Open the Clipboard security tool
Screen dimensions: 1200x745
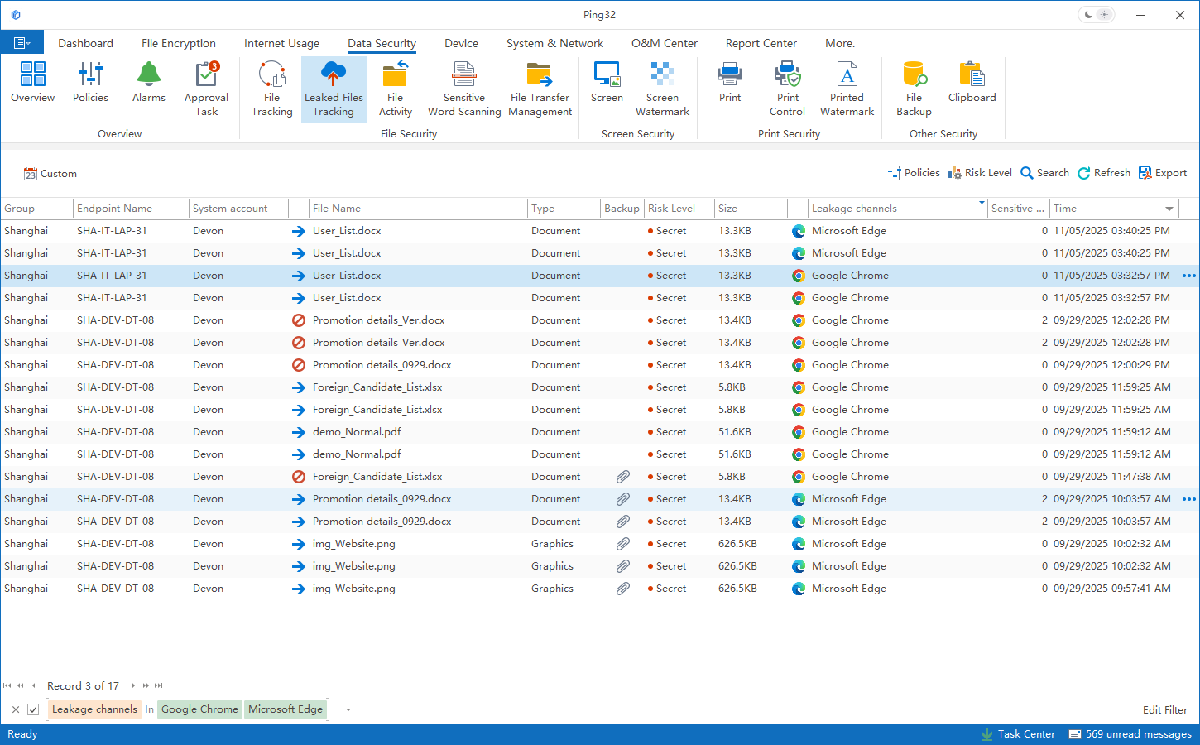[x=972, y=83]
